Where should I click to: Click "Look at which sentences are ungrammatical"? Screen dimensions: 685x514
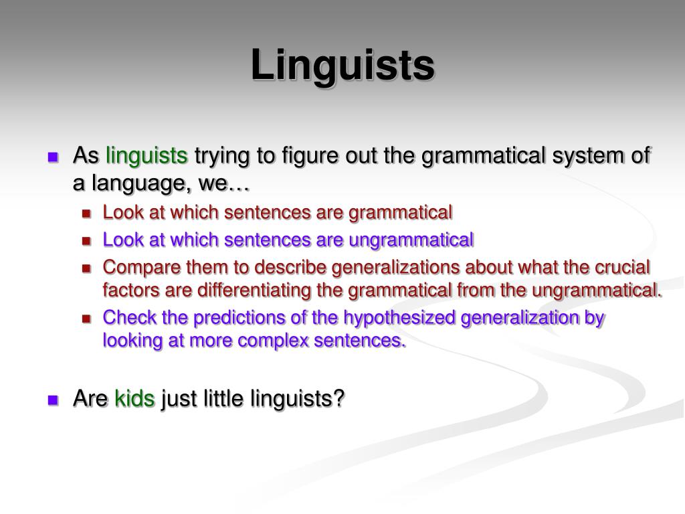click(x=288, y=240)
